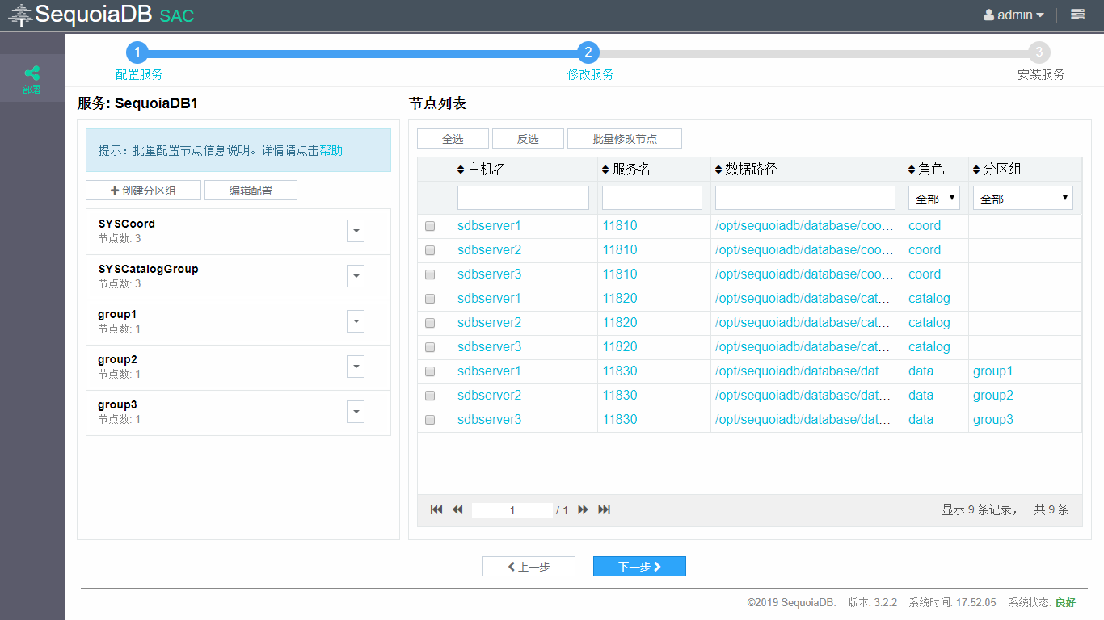Expand the group1 dropdown arrow
The height and width of the screenshot is (620, 1104).
356,321
